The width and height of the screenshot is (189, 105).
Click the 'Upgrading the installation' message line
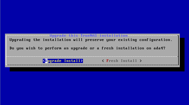[x=91, y=40]
